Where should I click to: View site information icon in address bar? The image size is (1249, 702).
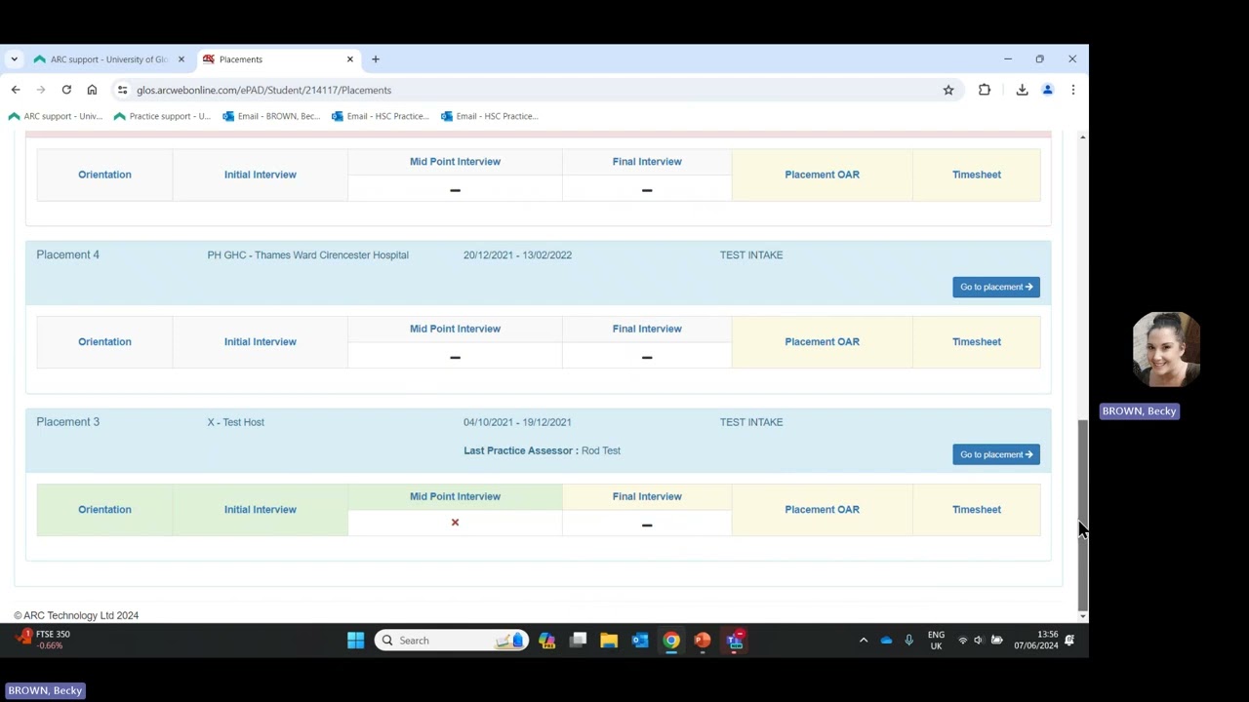click(122, 90)
